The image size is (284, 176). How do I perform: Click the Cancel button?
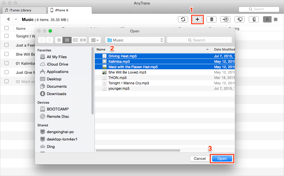tap(200, 158)
